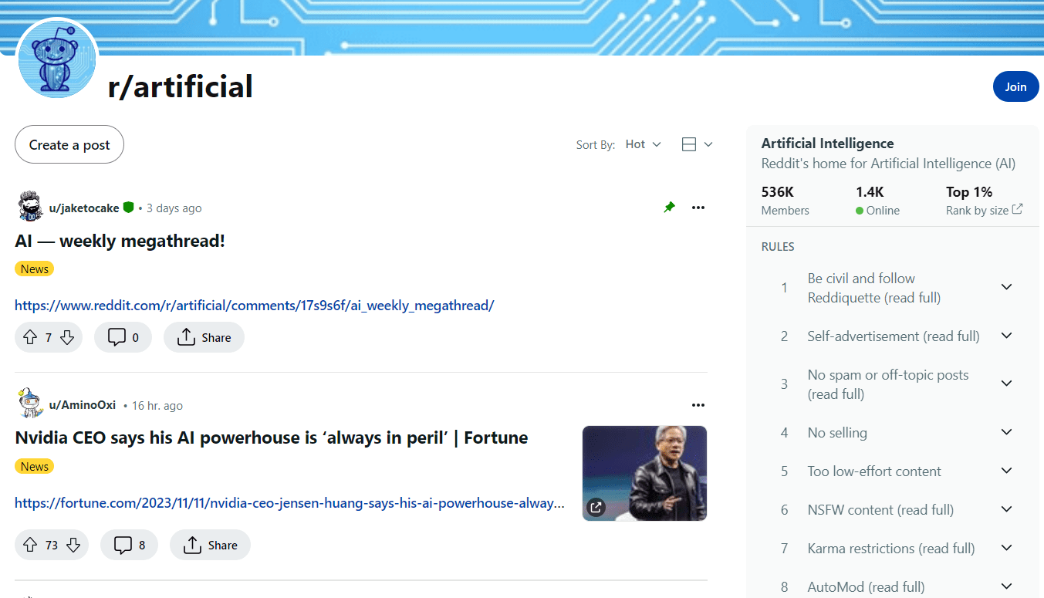1044x598 pixels.
Task: Join the r/artificial community
Action: coord(1015,86)
